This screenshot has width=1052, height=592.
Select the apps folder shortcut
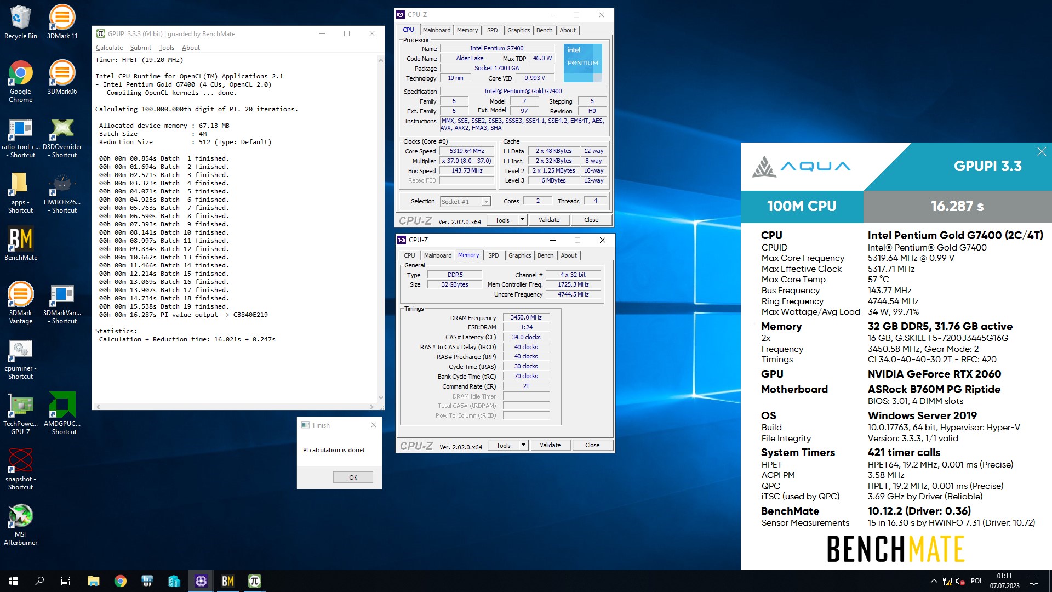[20, 193]
